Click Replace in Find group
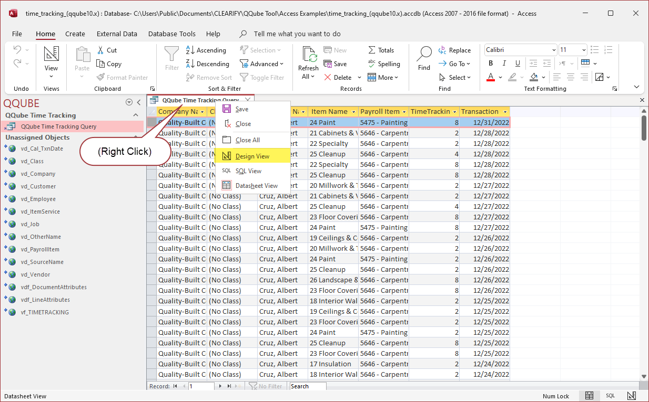The height and width of the screenshot is (402, 649). tap(454, 50)
